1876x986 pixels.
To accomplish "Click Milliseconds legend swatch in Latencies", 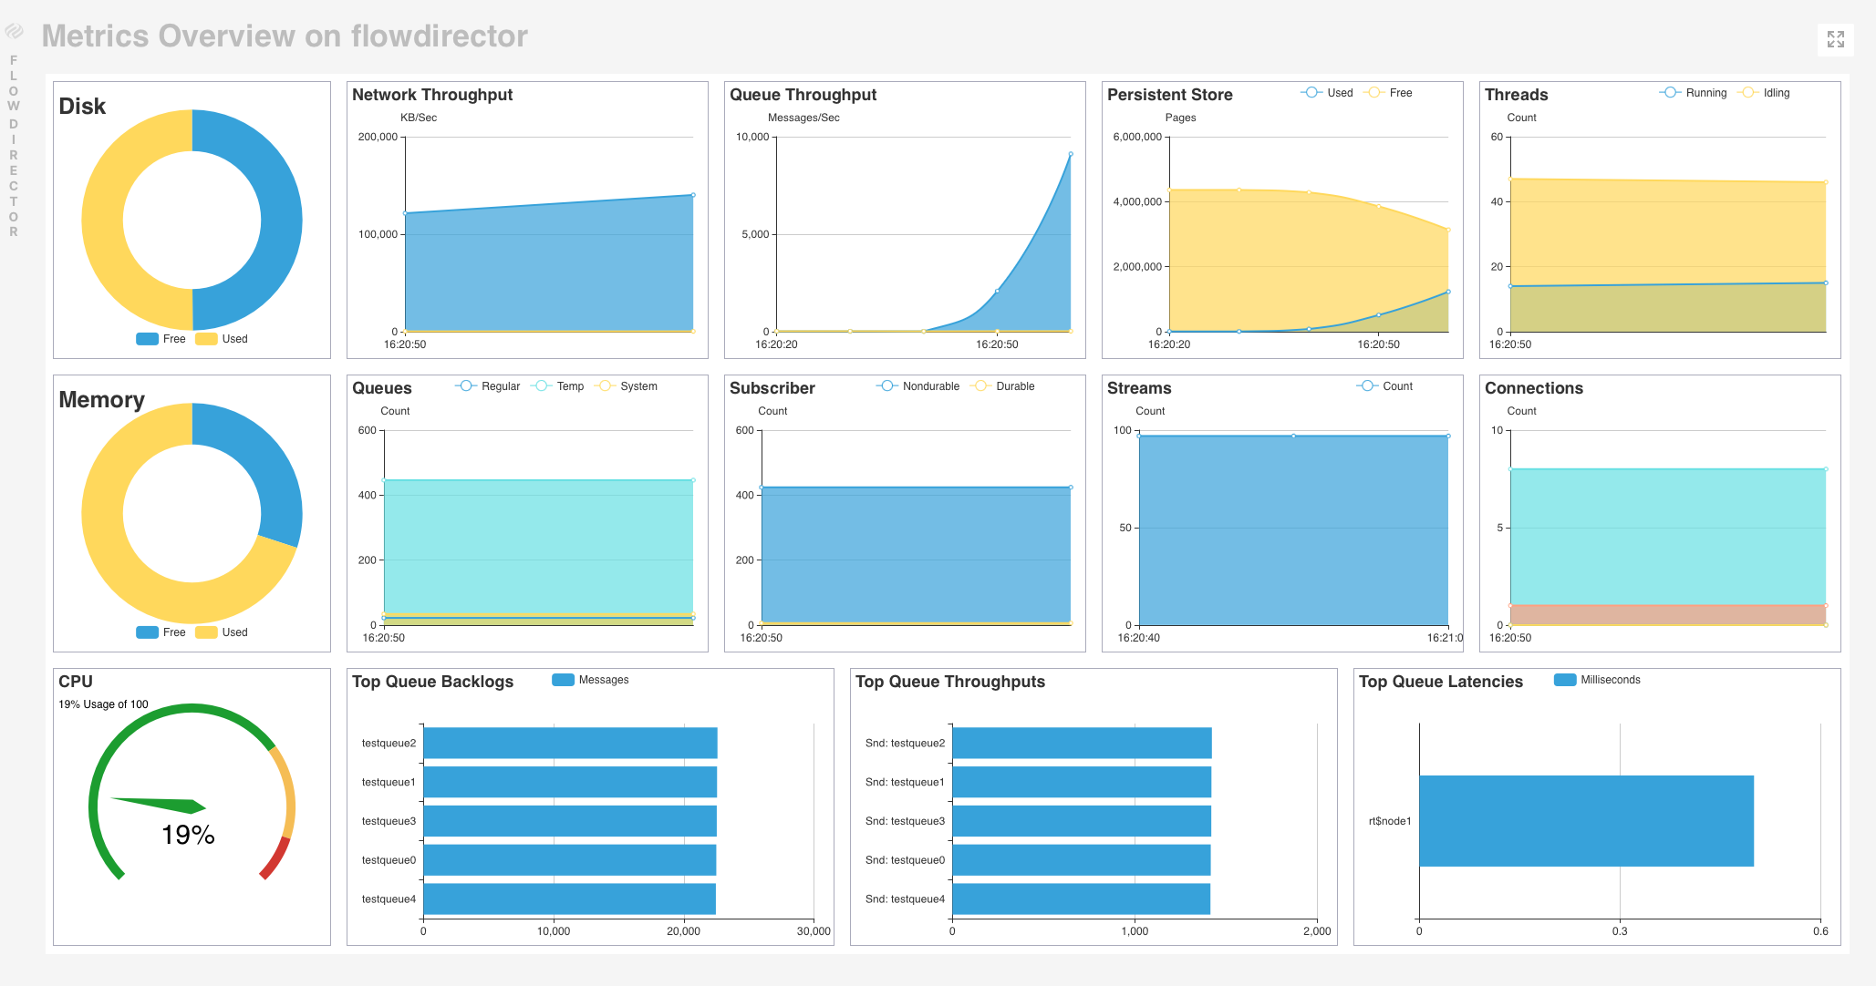I will (x=1565, y=680).
